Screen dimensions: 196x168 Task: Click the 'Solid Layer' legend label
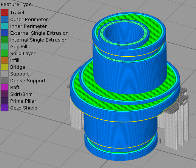(x=23, y=54)
